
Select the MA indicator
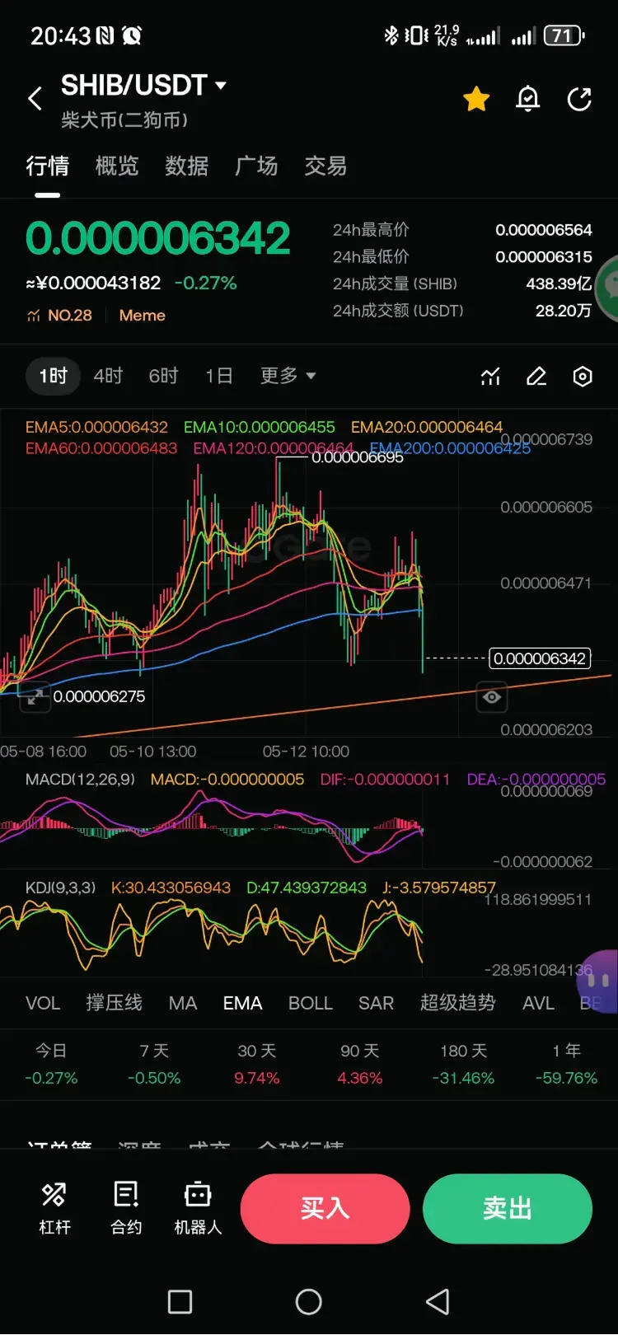tap(183, 1003)
